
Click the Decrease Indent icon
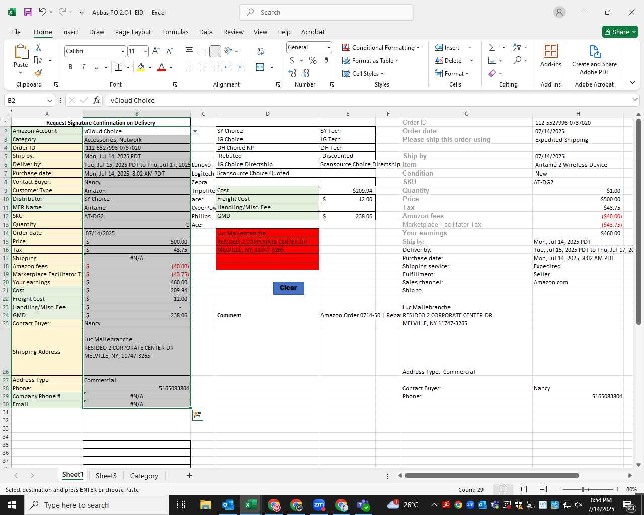coord(228,67)
